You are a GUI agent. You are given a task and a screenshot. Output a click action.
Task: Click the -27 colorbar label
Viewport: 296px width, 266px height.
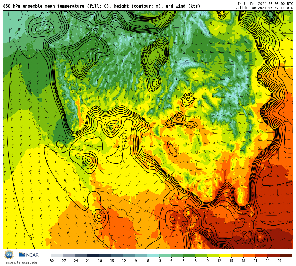pyautogui.click(x=63, y=261)
